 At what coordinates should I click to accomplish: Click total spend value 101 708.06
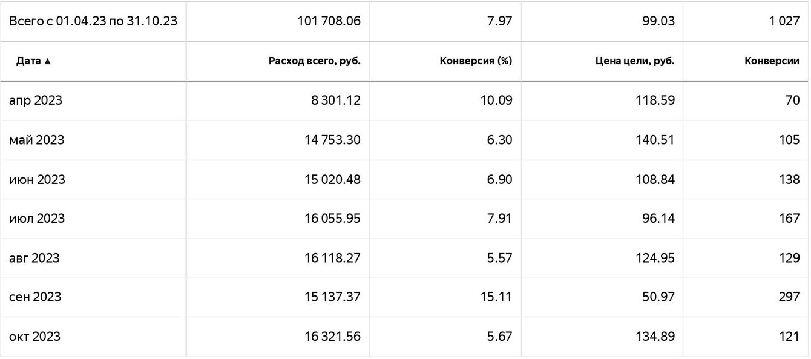329,21
